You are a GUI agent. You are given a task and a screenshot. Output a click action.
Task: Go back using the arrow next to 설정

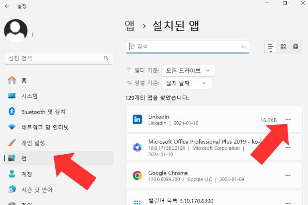[7, 6]
